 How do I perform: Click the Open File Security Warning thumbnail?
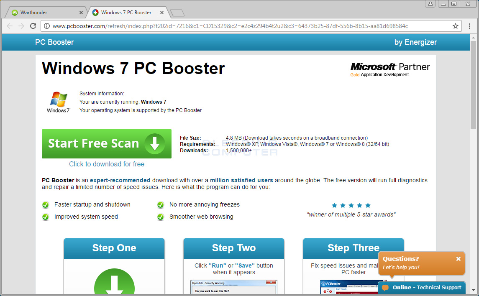click(234, 287)
